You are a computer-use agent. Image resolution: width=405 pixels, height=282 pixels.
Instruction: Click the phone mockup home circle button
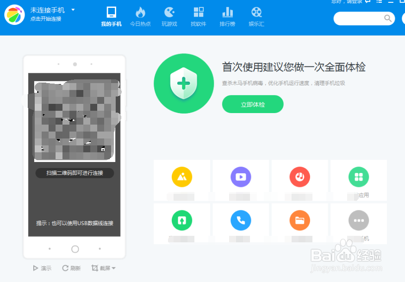coord(75,249)
